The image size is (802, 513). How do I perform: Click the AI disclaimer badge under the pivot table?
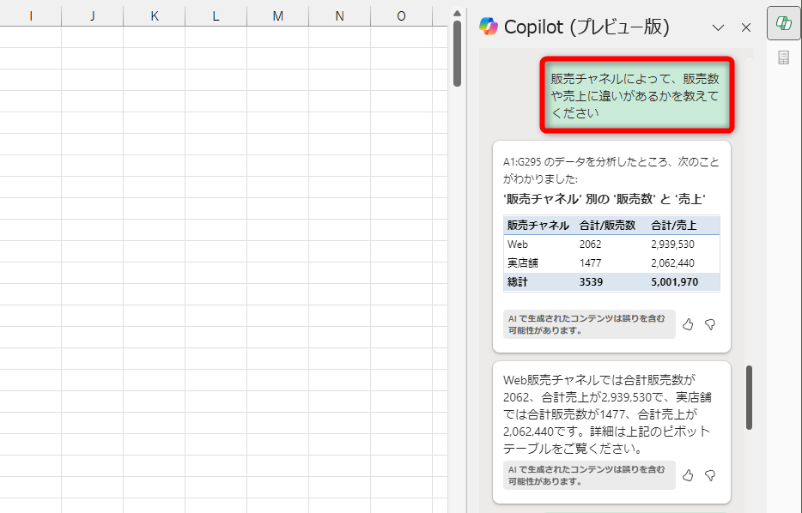[x=588, y=324]
